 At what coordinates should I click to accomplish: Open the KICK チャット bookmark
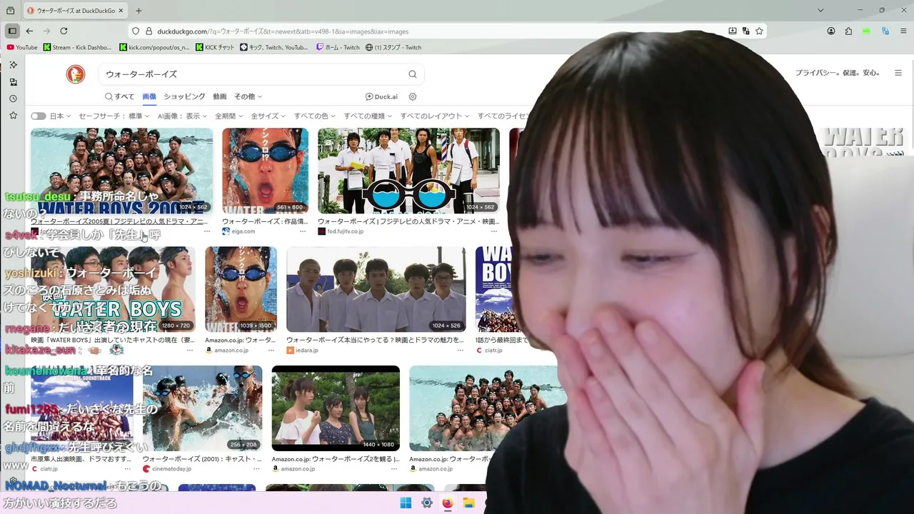215,47
